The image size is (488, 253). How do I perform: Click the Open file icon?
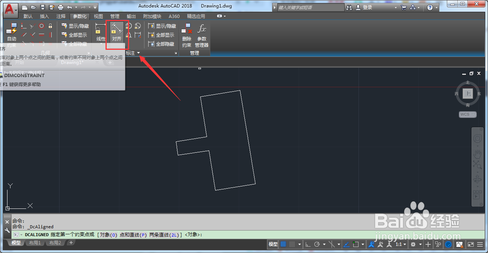[34, 7]
